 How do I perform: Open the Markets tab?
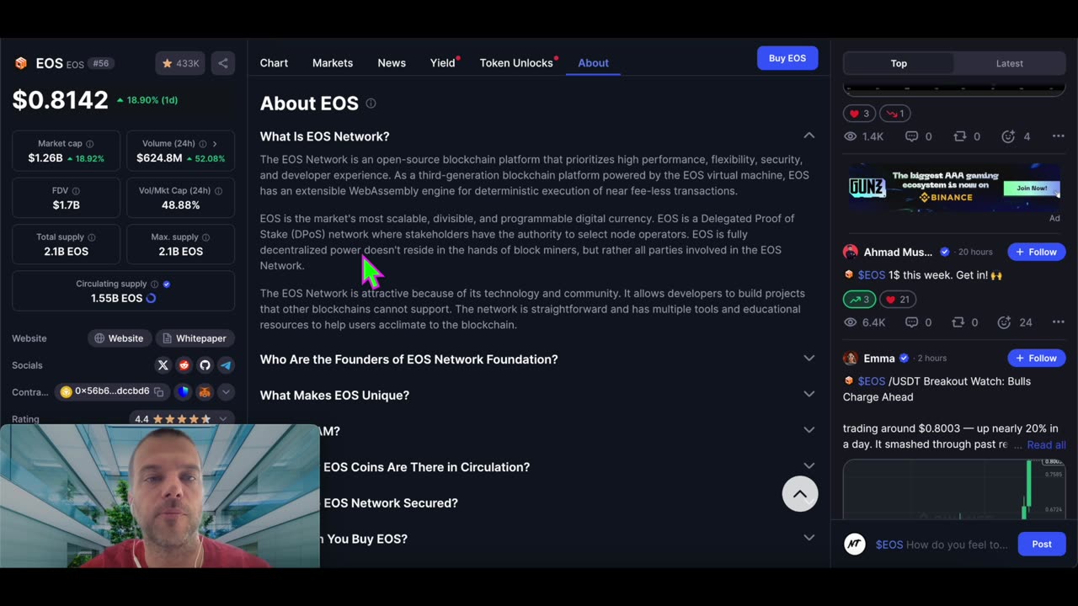[x=333, y=63]
